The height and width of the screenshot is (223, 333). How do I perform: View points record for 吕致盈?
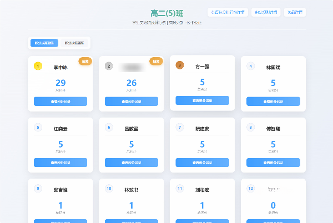(x=132, y=163)
